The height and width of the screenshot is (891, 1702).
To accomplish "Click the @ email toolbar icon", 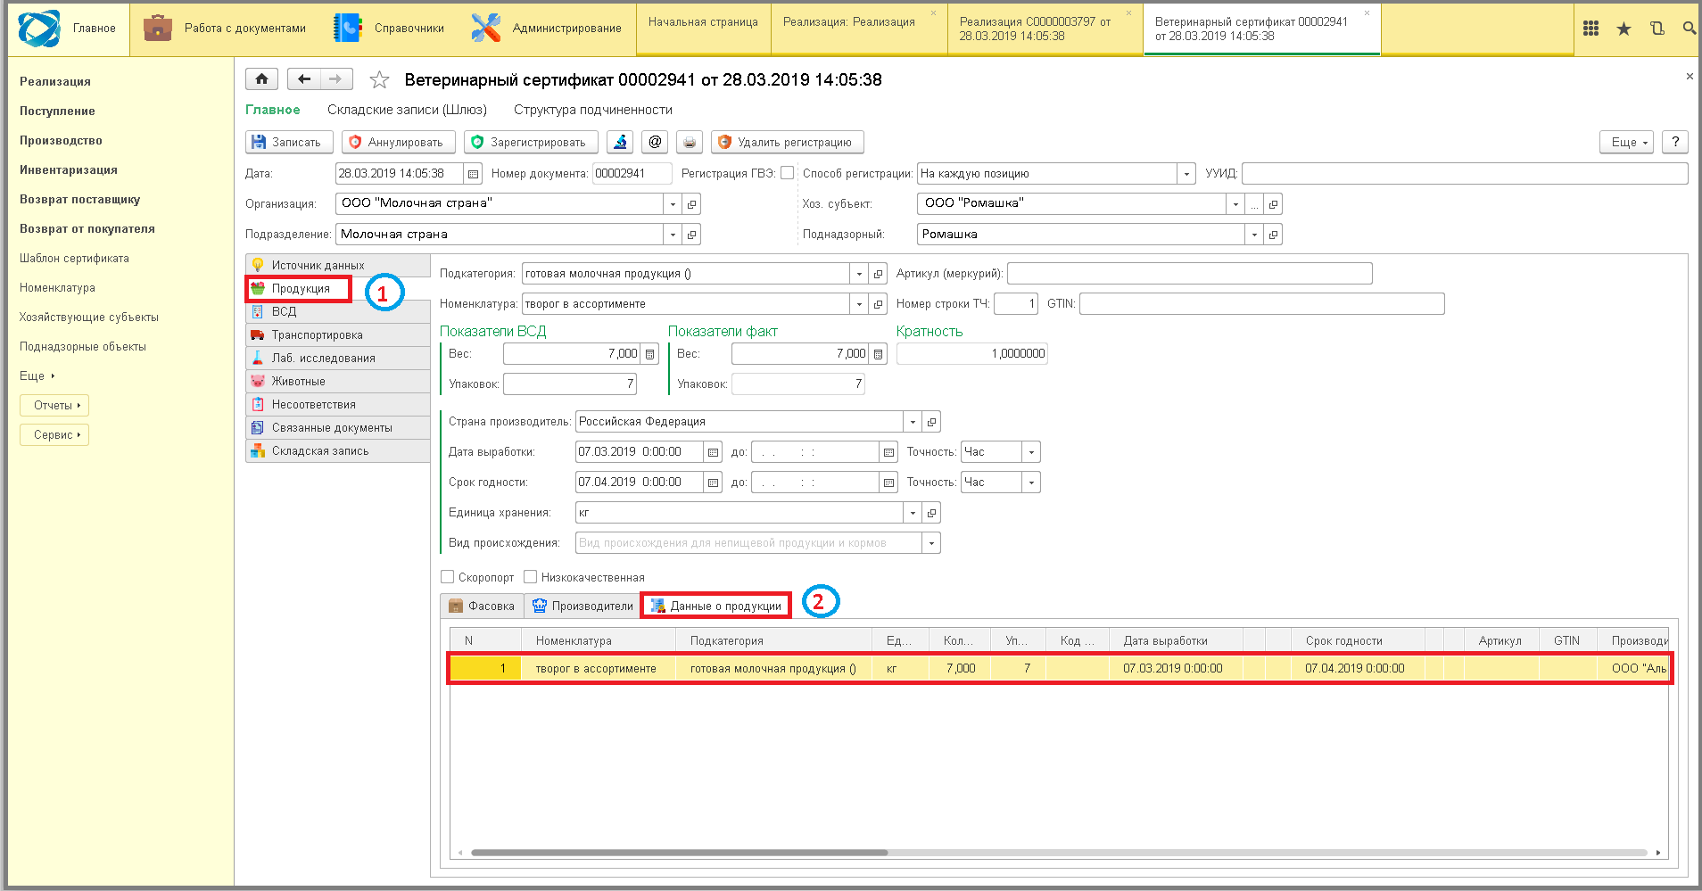I will tap(655, 142).
